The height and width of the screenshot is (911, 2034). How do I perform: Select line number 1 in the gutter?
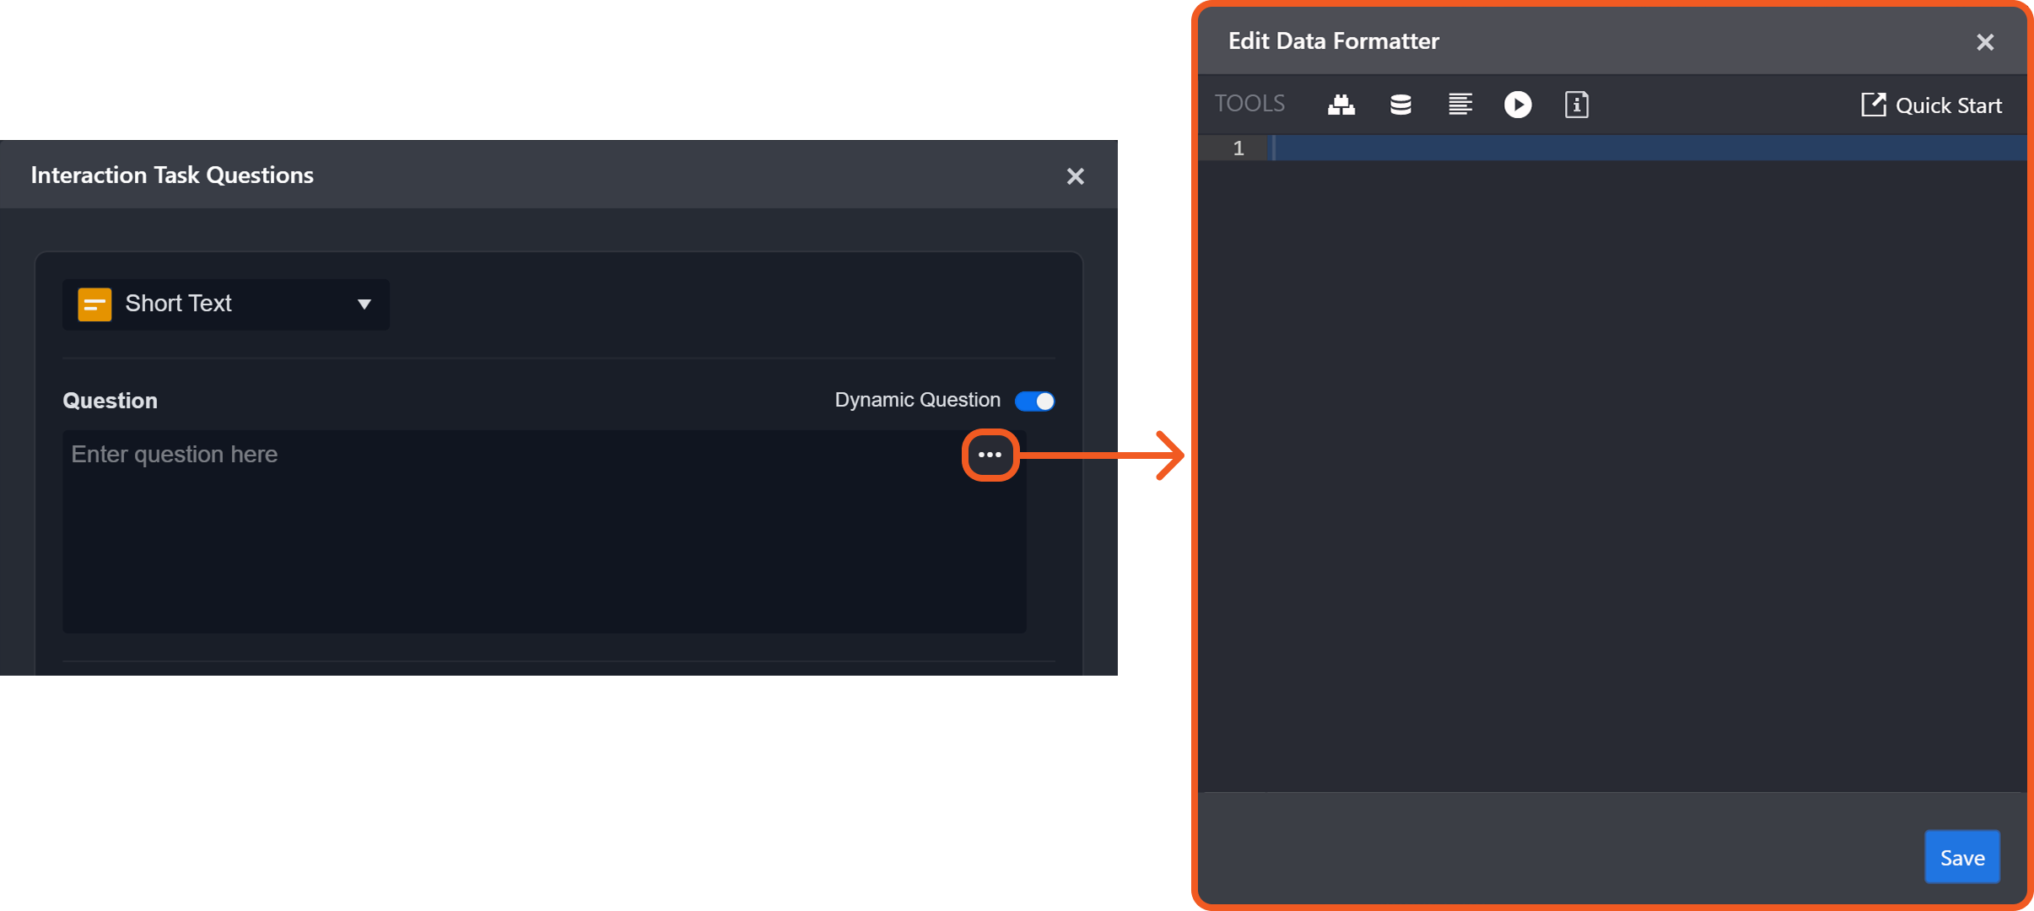pos(1238,148)
